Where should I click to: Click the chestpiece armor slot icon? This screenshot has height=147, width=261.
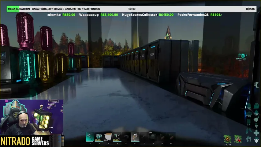(x=249, y=114)
